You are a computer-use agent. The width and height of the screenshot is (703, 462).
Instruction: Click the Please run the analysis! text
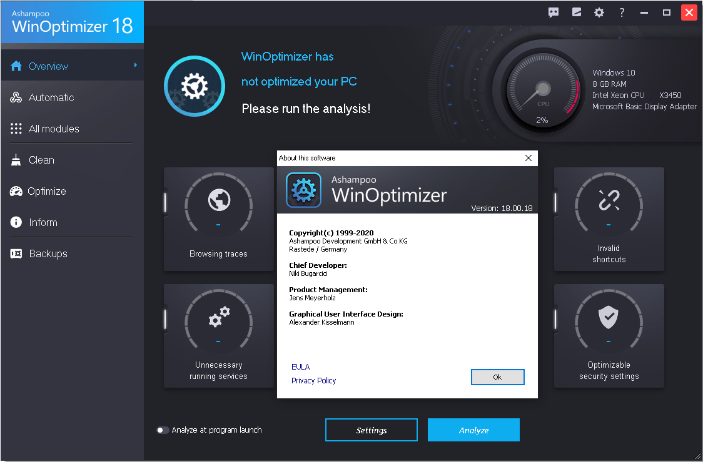306,109
